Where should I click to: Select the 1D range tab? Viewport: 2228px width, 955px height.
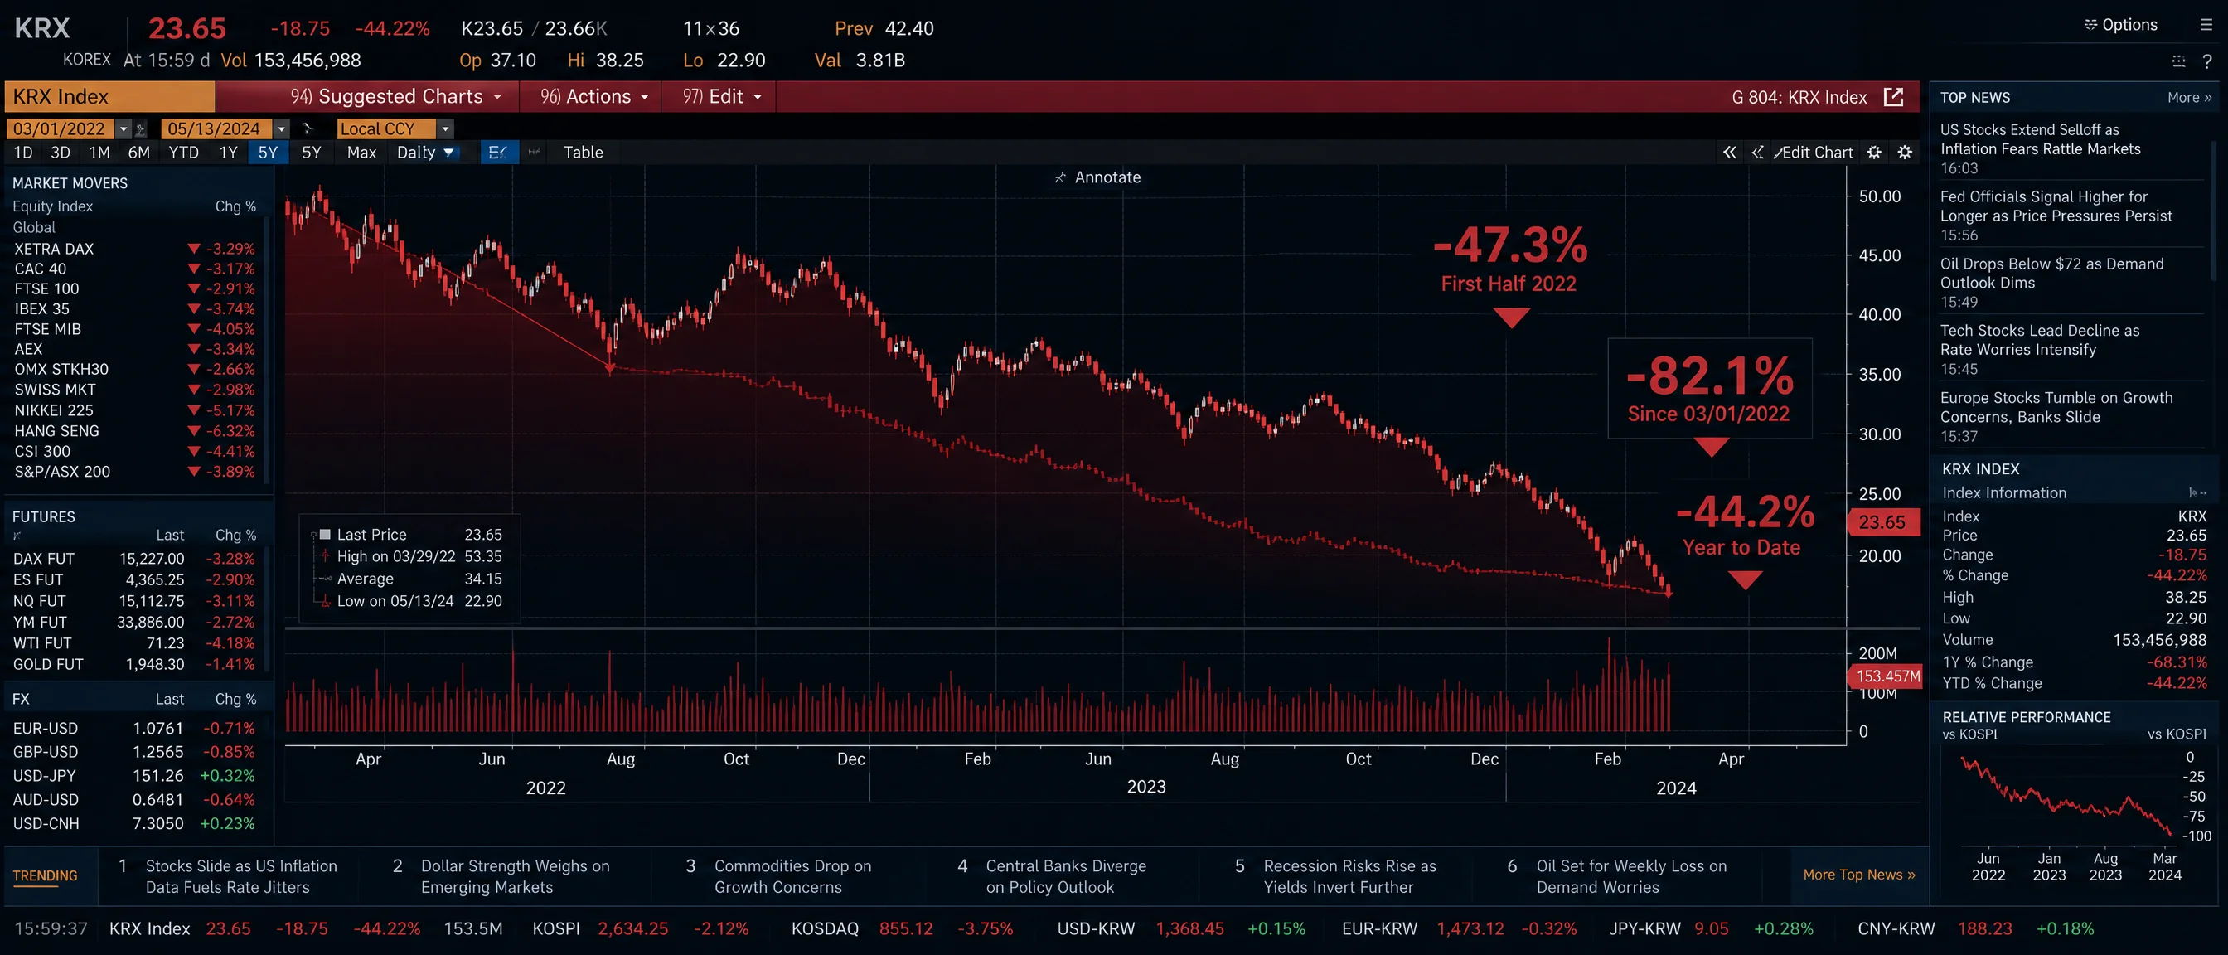pos(23,153)
